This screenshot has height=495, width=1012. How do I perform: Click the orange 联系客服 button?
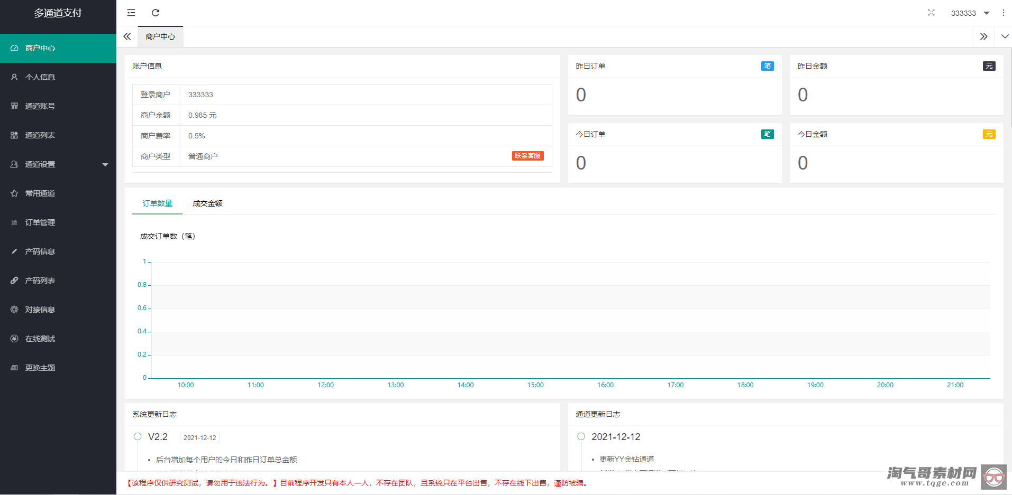click(527, 156)
